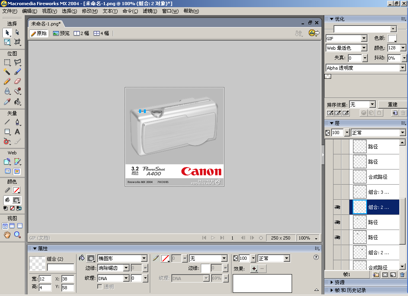Select the Rectangle vector tool
408x296 pixels.
click(7, 132)
